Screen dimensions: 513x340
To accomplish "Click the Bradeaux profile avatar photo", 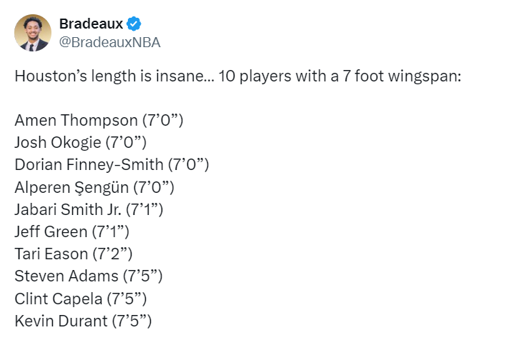I will click(33, 33).
